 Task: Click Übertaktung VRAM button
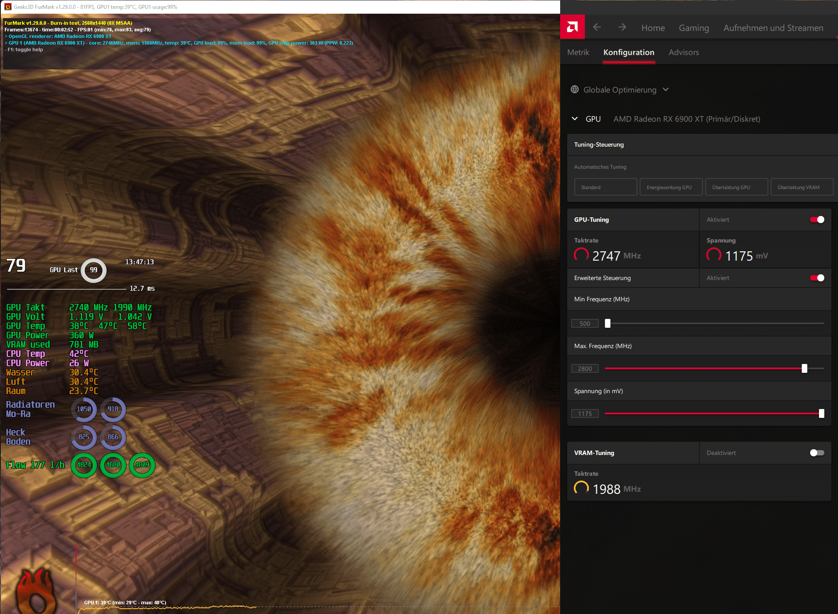(x=802, y=187)
